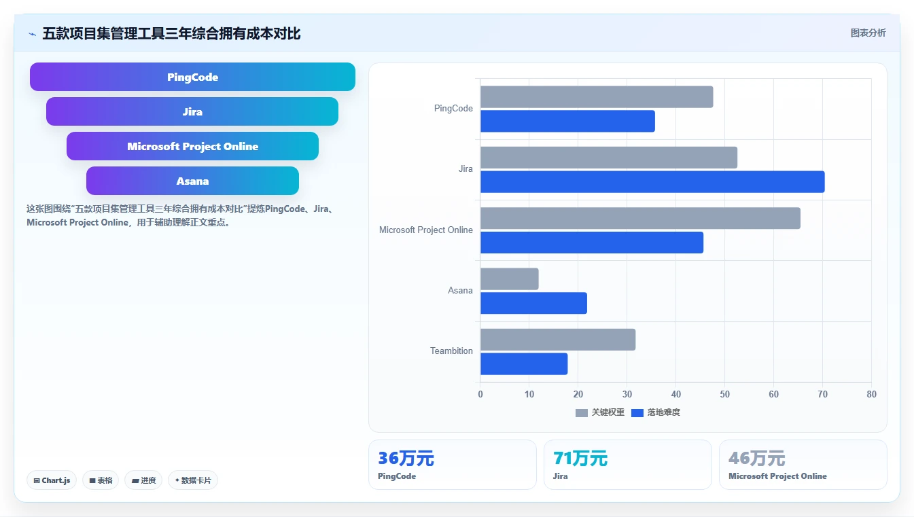Click the x-axis tick value 20
The image size is (914, 517).
[x=578, y=394]
